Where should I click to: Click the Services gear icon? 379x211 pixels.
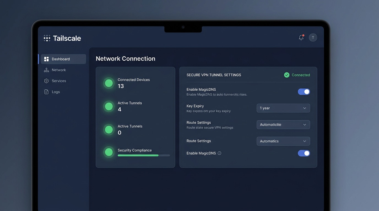click(x=46, y=81)
